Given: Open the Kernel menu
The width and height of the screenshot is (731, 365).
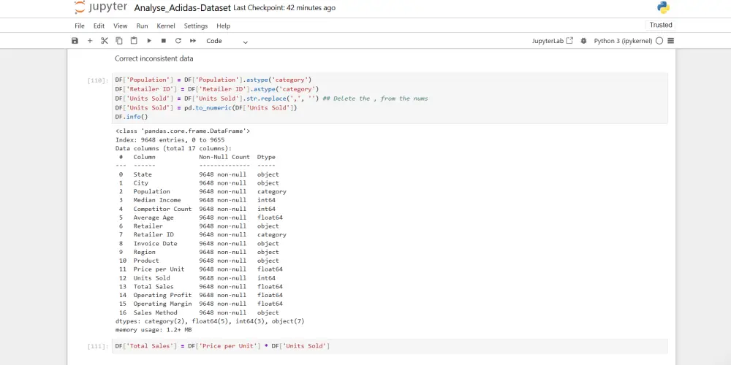Looking at the screenshot, I should coord(166,26).
